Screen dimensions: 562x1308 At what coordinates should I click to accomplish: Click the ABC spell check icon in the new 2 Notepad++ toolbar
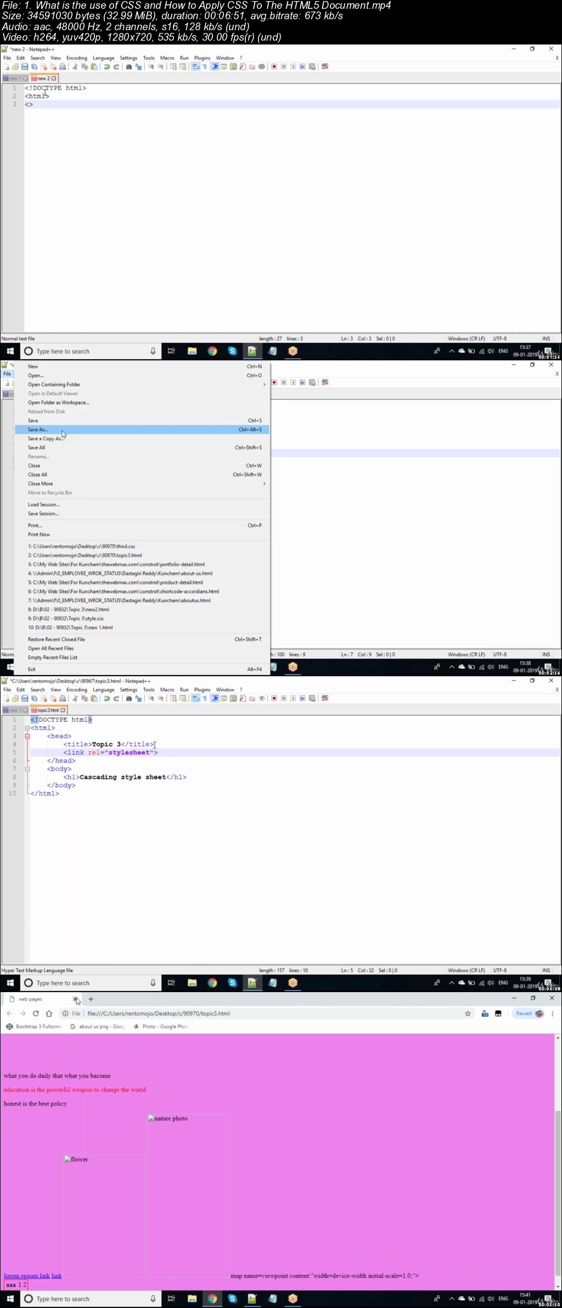tap(325, 66)
